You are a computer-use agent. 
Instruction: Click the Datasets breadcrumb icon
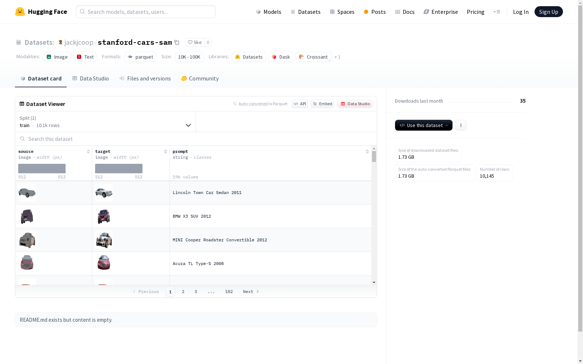tap(19, 42)
